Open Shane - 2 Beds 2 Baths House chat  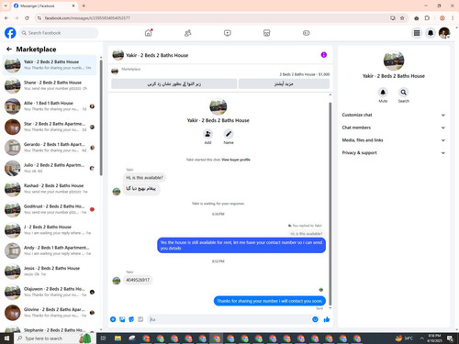click(x=50, y=85)
